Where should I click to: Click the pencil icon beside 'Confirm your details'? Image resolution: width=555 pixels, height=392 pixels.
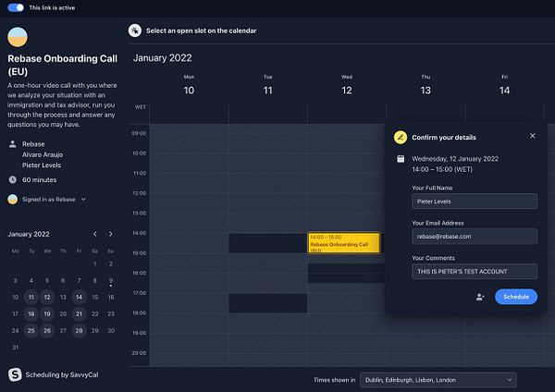click(x=401, y=138)
